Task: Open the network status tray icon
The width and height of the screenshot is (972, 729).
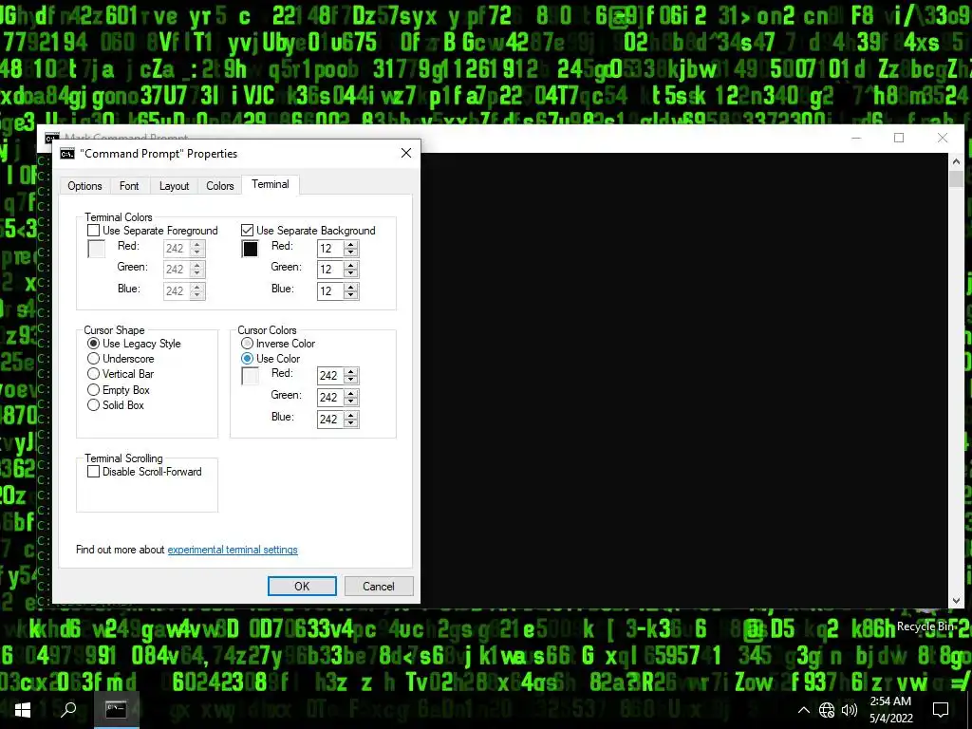Action: point(827,710)
